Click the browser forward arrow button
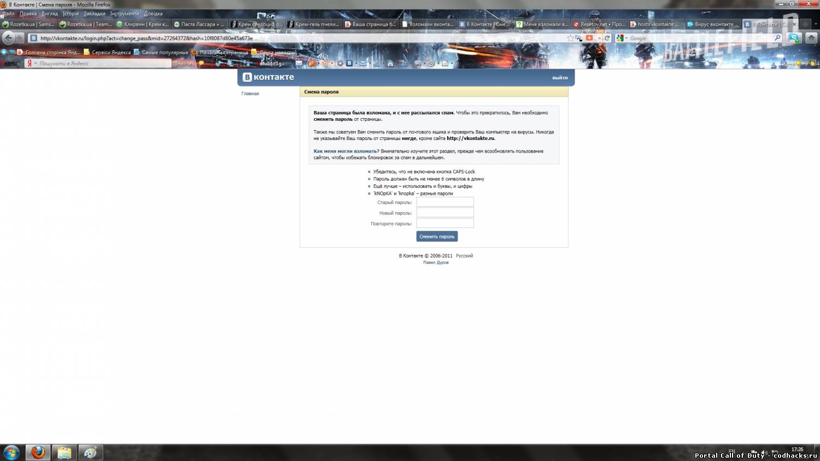Image resolution: width=820 pixels, height=461 pixels. 20,38
